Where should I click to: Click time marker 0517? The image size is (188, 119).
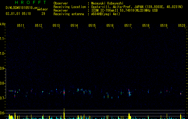click(x=128, y=26)
